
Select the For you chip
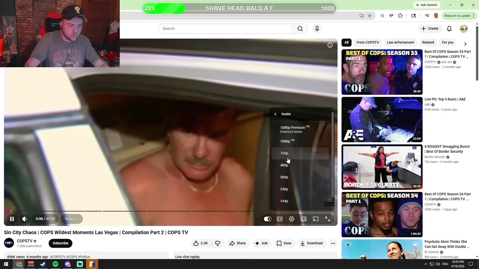tap(448, 43)
